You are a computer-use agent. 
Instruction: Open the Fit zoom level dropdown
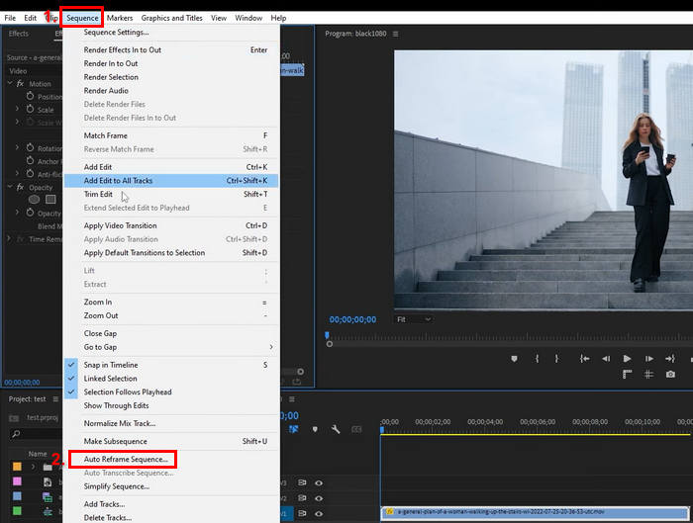click(x=413, y=319)
